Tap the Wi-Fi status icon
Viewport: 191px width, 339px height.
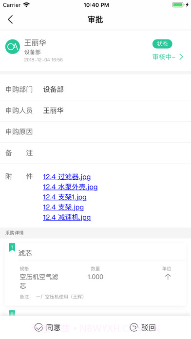point(26,5)
